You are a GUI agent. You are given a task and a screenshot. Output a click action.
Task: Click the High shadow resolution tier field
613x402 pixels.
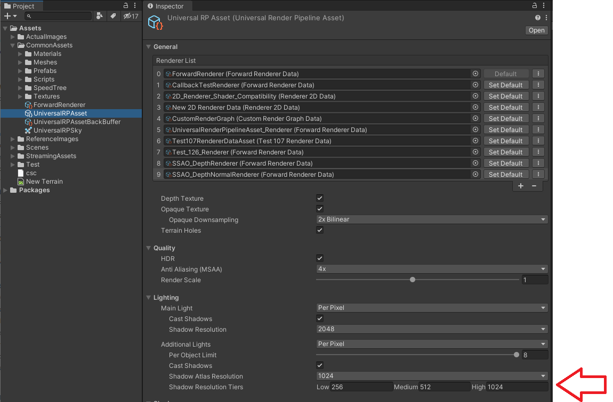(x=517, y=387)
